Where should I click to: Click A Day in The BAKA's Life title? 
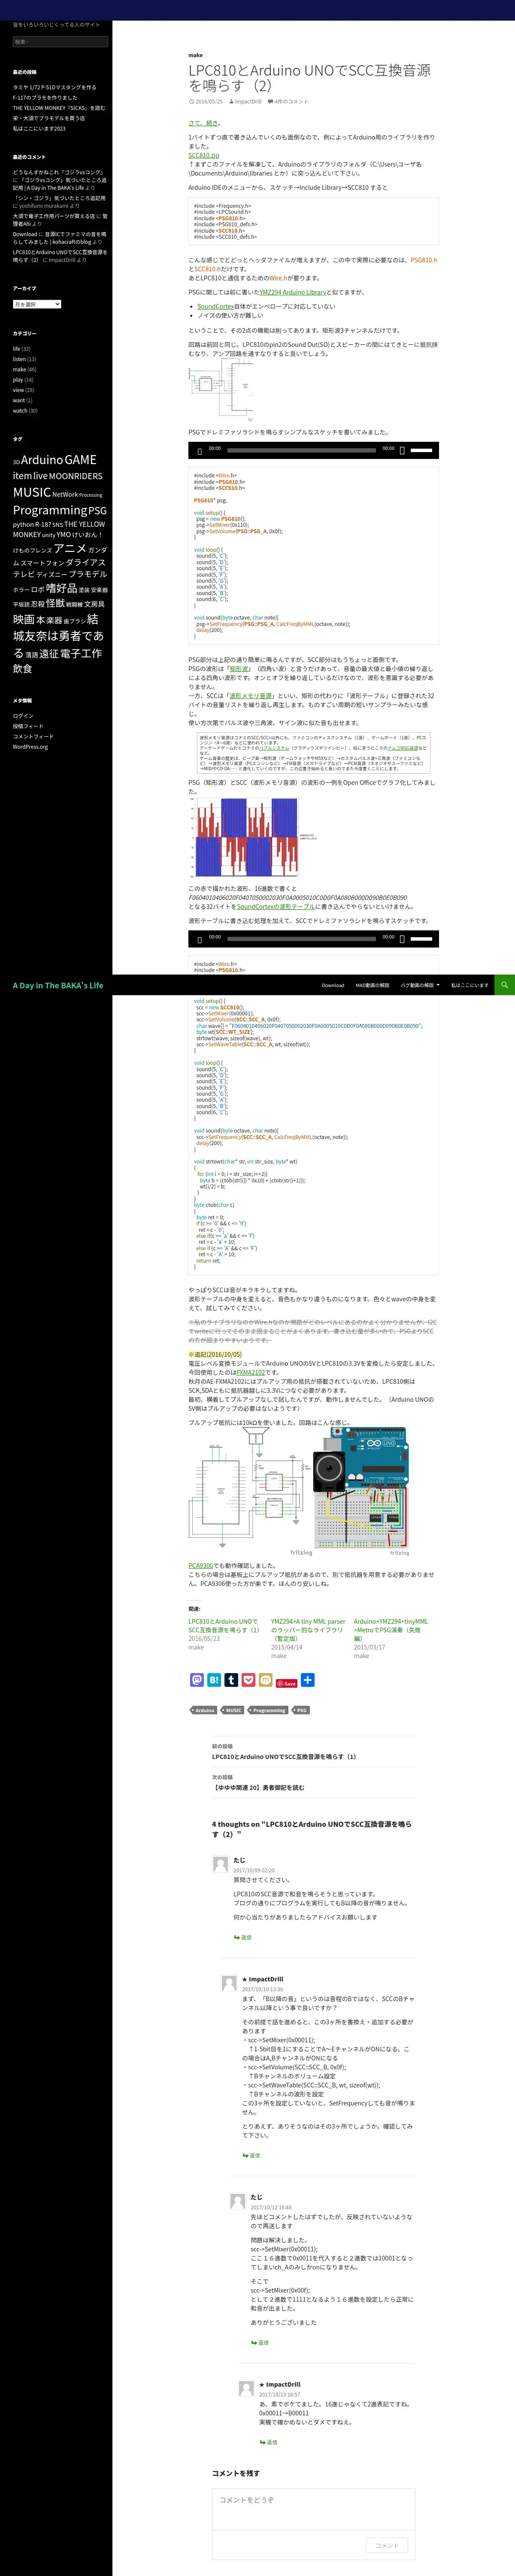tap(58, 985)
